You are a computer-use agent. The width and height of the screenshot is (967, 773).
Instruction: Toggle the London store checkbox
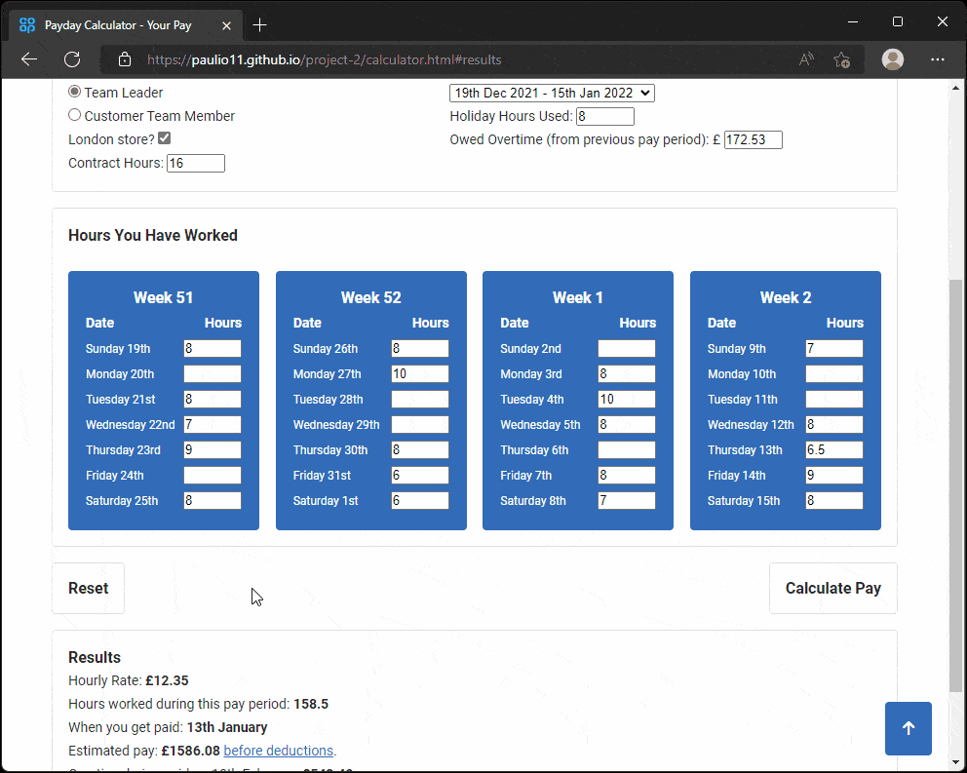click(x=165, y=138)
